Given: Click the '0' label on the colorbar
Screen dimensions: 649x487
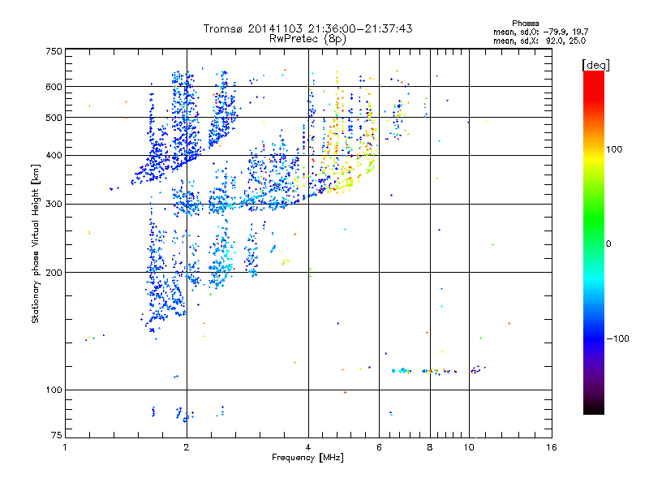Looking at the screenshot, I should coord(608,244).
